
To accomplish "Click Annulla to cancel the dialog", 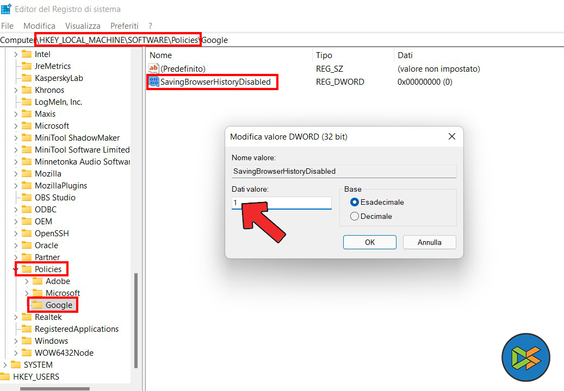I will (x=430, y=242).
